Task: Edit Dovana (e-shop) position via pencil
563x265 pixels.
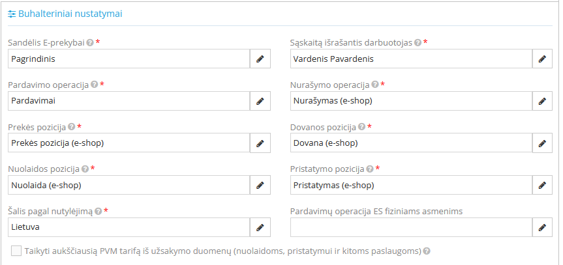Action: tap(542, 143)
